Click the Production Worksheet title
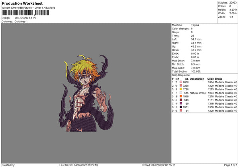 pyautogui.click(x=22, y=3)
